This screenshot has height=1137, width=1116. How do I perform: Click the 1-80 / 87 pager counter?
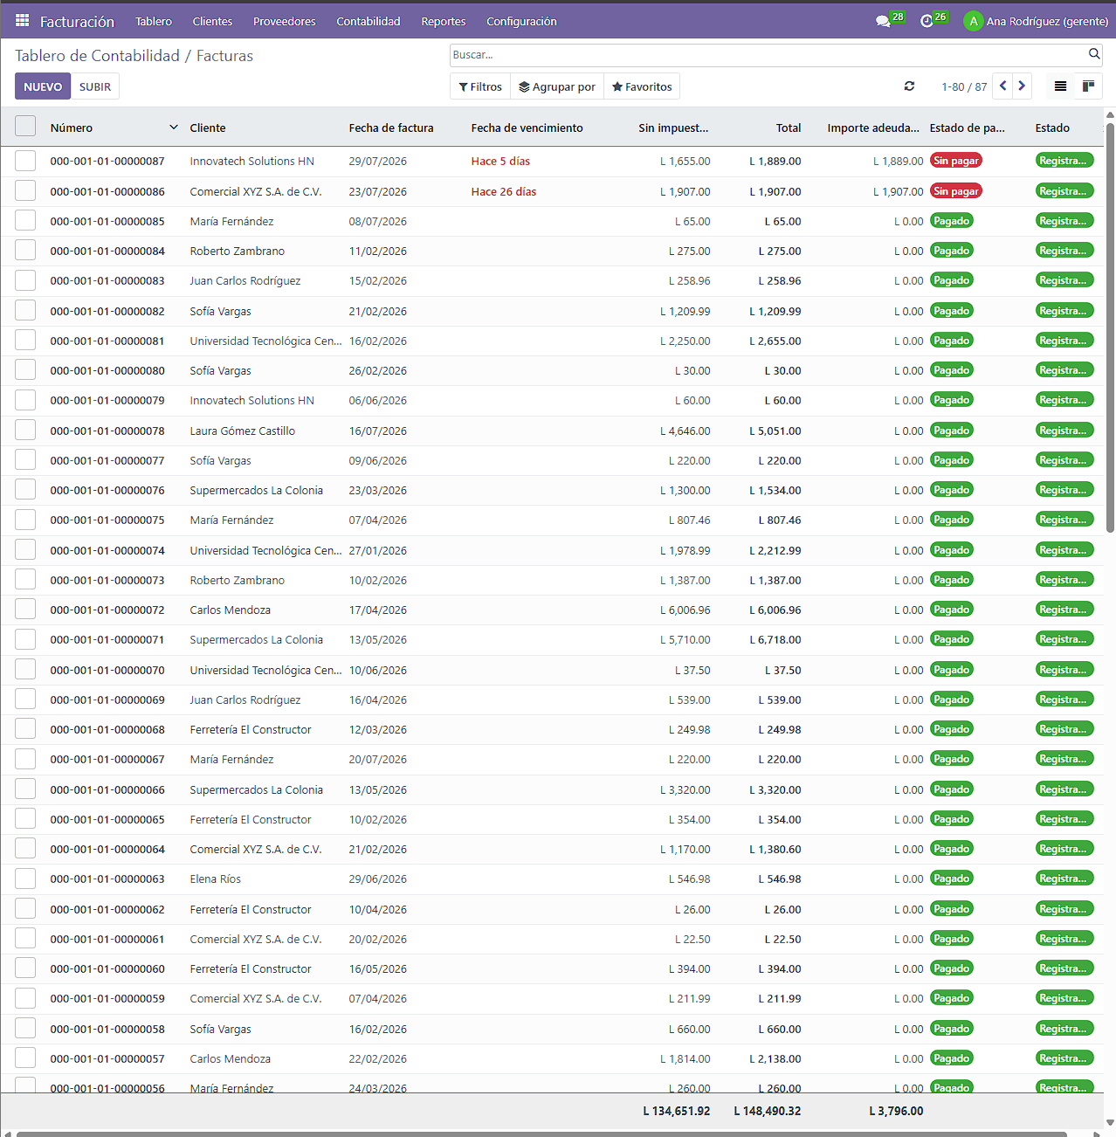pos(964,86)
